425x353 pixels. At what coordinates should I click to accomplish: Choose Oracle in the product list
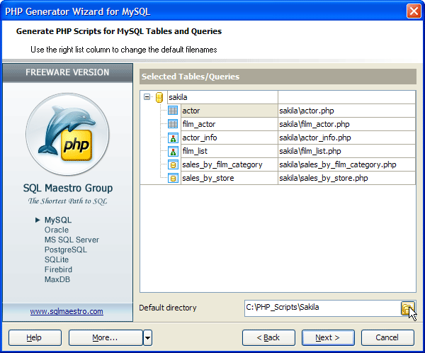57,230
